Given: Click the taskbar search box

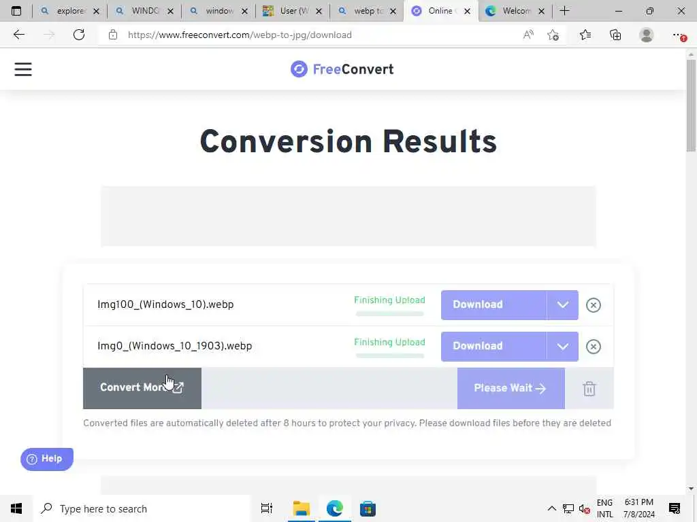Looking at the screenshot, I should pyautogui.click(x=142, y=508).
